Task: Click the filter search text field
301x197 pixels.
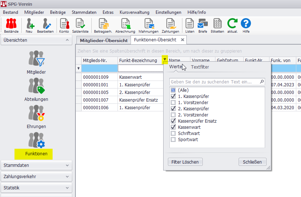Action: (215, 82)
